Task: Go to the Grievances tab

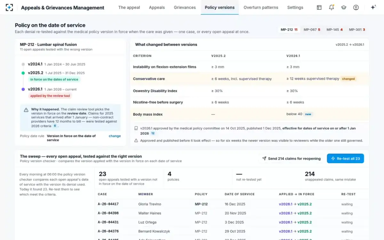Action: [185, 7]
